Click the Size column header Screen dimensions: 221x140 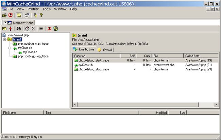pos(177,113)
